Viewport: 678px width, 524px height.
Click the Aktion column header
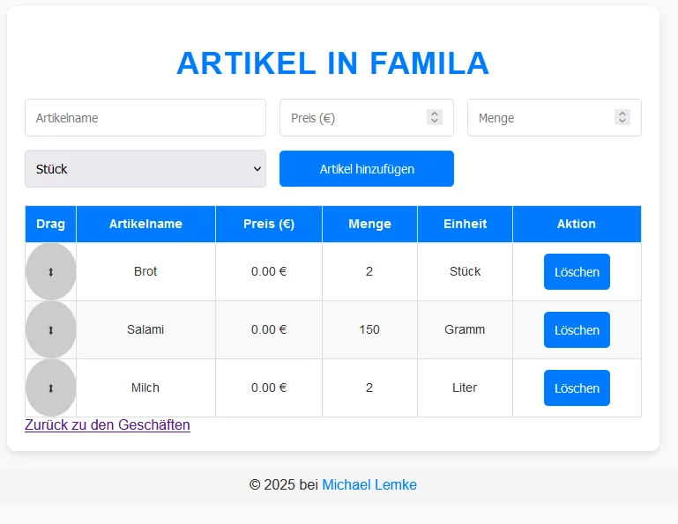pyautogui.click(x=577, y=224)
